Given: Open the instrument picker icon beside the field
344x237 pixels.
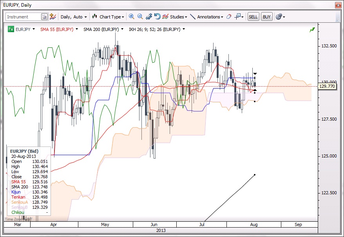Looking at the screenshot, I should (x=44, y=17).
